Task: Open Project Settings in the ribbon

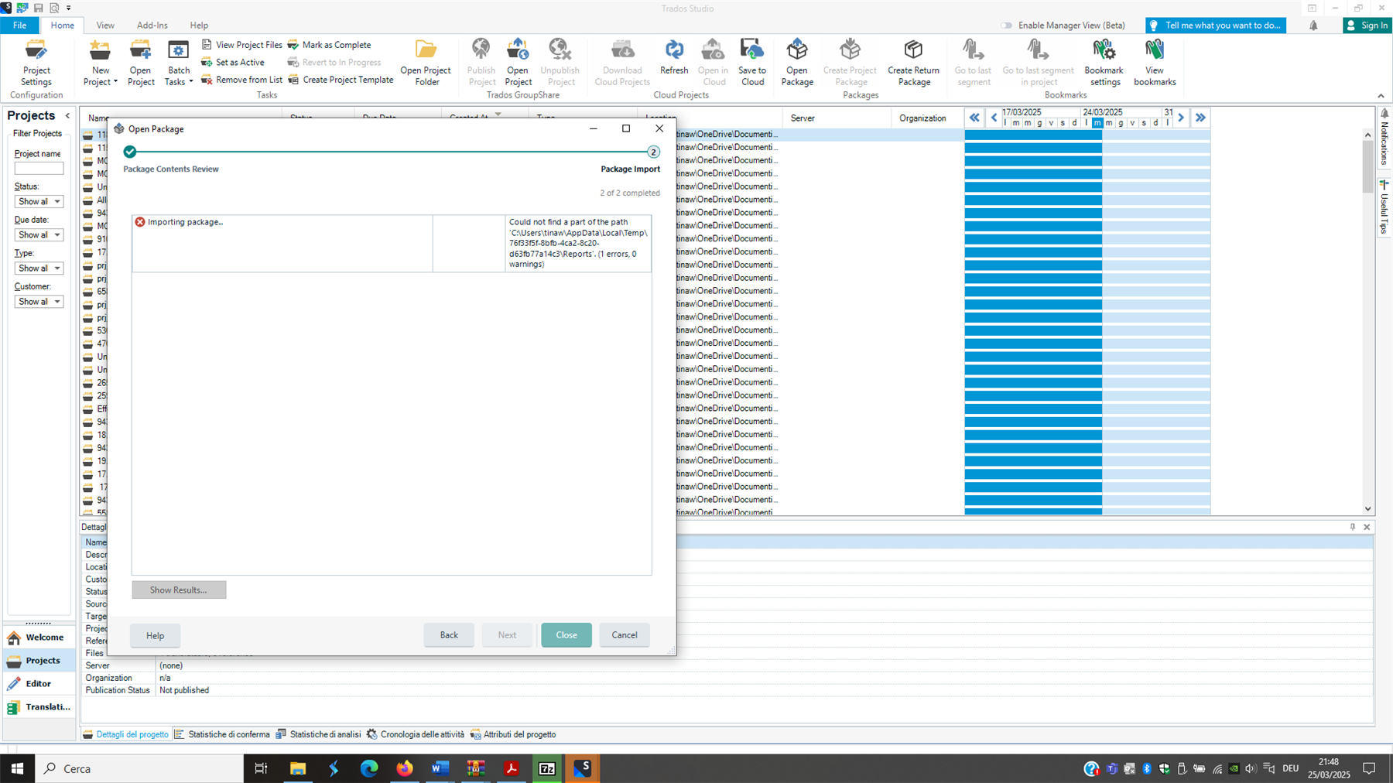Action: (x=36, y=63)
